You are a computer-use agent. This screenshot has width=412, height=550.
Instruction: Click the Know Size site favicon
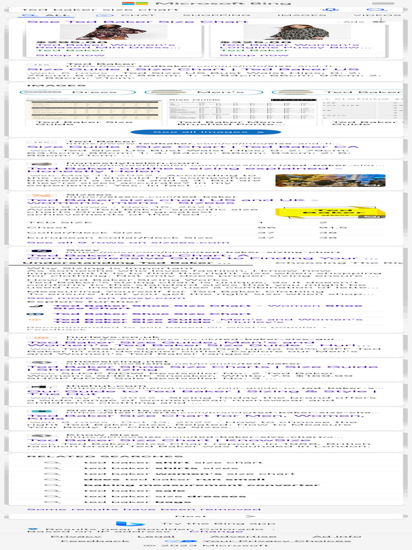pyautogui.click(x=41, y=436)
